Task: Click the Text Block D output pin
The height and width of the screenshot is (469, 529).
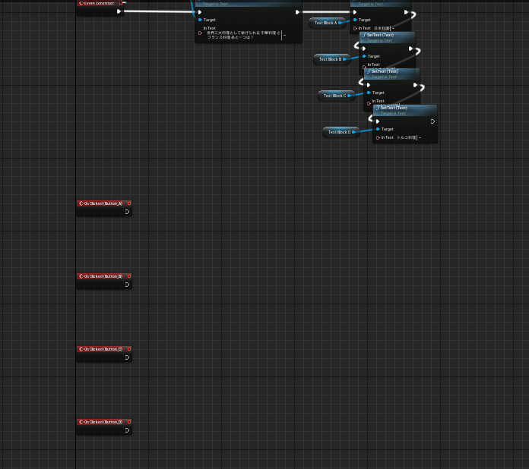Action: click(x=353, y=132)
